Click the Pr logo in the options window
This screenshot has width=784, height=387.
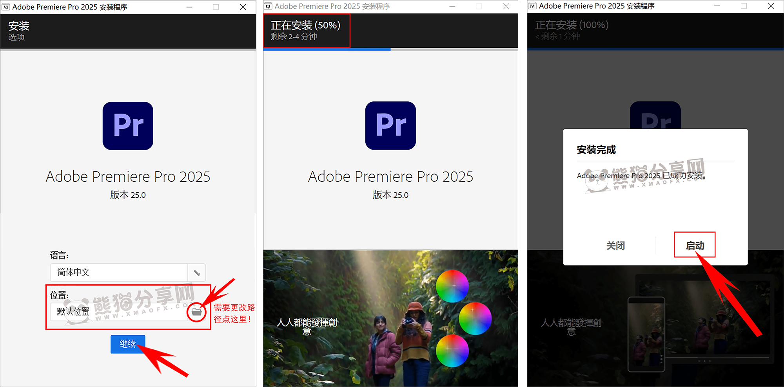pyautogui.click(x=128, y=126)
